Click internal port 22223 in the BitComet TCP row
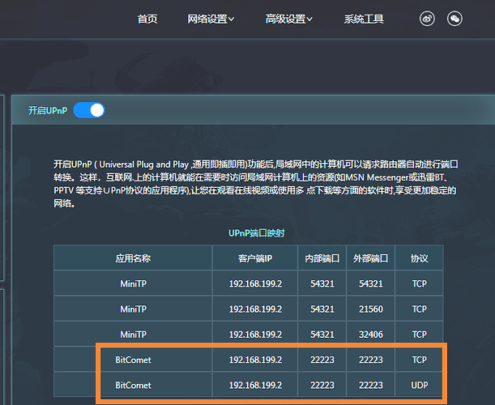Screen dimensions: 495x405 pos(322,360)
